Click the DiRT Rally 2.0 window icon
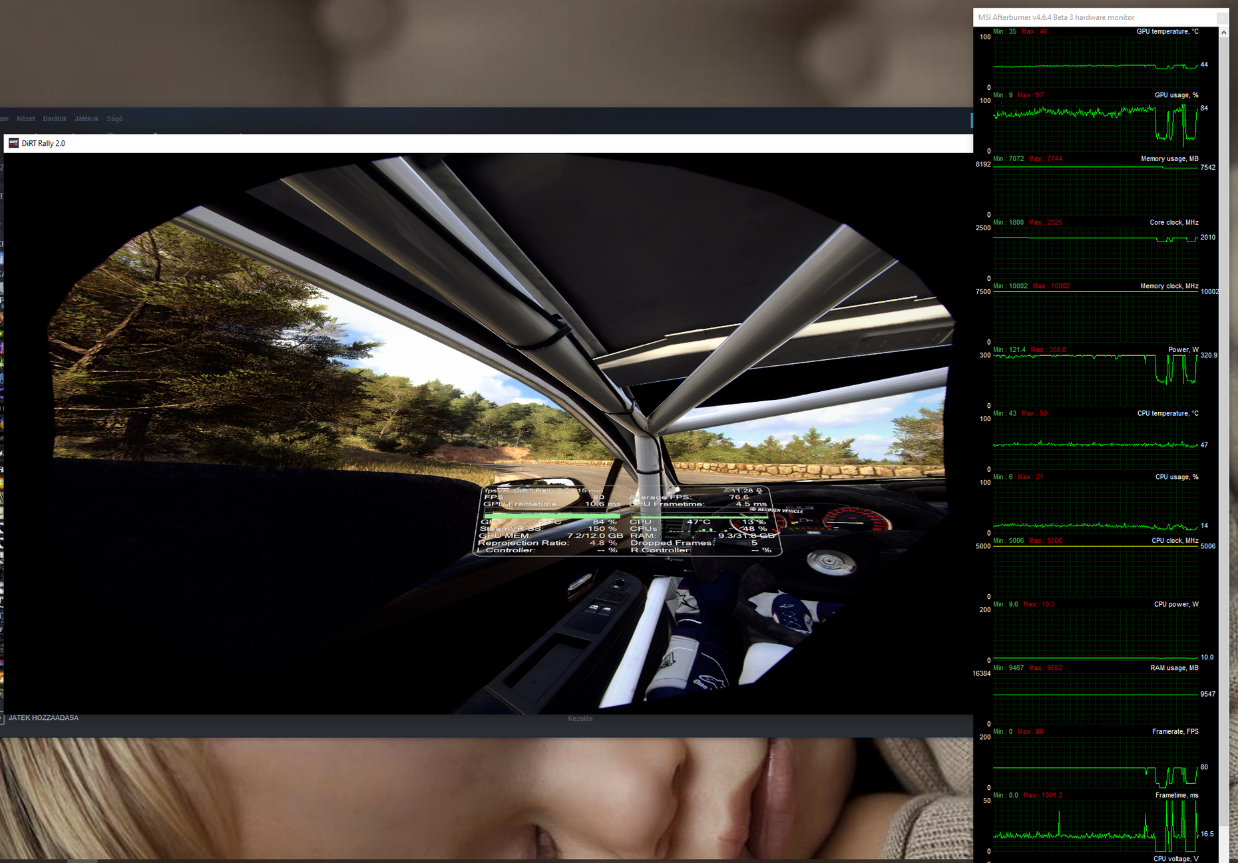 click(13, 143)
